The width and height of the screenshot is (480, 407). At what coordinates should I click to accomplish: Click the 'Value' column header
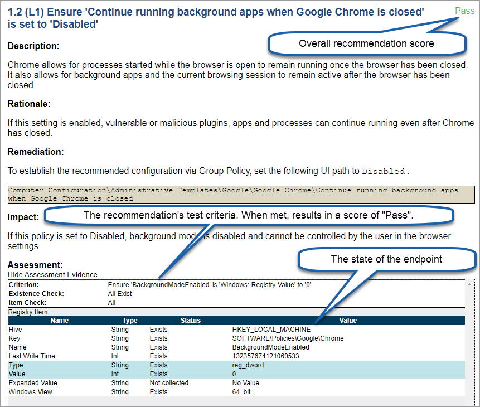pos(348,320)
